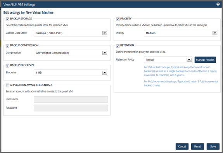Open the Priority dropdown
This screenshot has width=223, height=153.
(181, 33)
